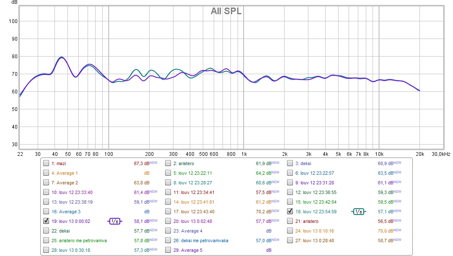Screen dimensions: 453x256
Task: Click the 30,0kHz label on frequency axis
Action: pos(442,154)
